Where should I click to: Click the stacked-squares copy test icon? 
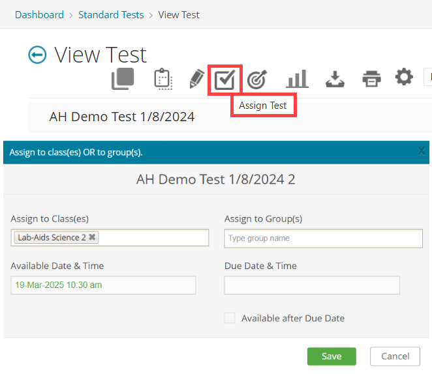coord(123,79)
